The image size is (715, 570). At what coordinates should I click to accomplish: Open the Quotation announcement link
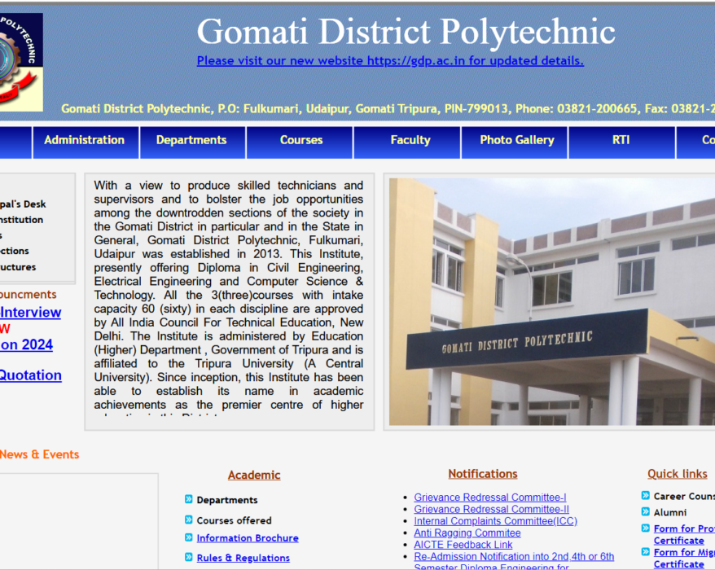click(31, 375)
